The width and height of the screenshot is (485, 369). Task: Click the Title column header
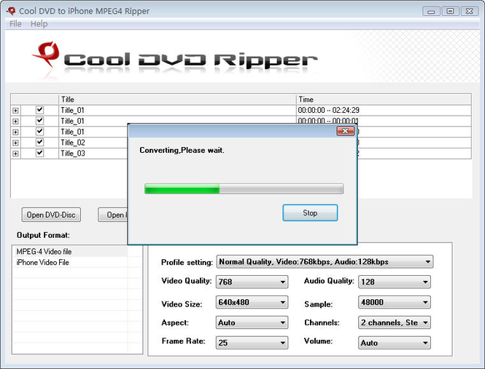pos(177,100)
